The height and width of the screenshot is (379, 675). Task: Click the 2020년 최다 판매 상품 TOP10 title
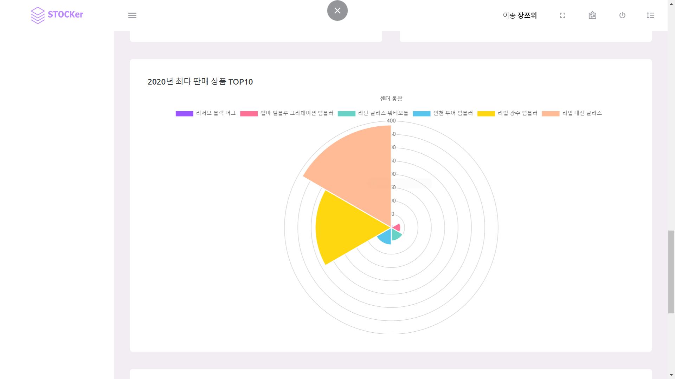tap(200, 82)
